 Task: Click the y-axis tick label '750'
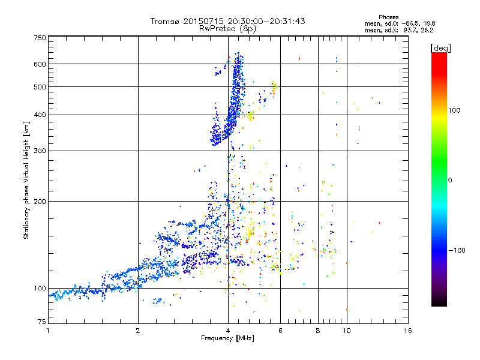click(x=40, y=38)
